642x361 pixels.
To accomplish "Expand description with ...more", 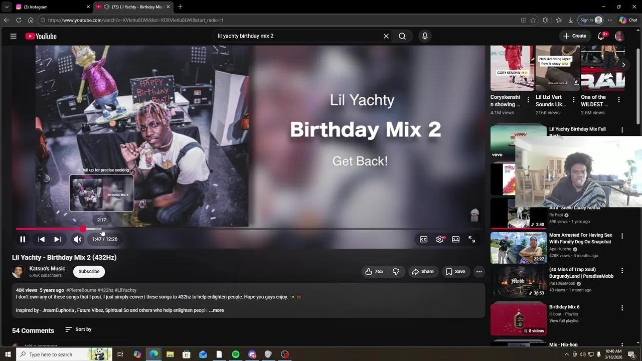I will pyautogui.click(x=217, y=310).
